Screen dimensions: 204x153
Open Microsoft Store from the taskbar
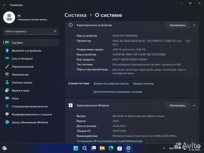click(120, 148)
